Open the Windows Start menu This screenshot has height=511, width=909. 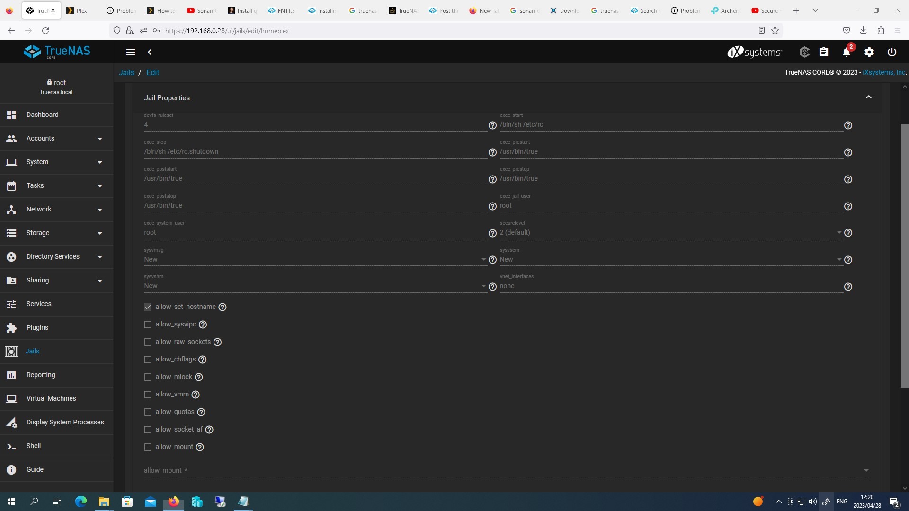(11, 502)
